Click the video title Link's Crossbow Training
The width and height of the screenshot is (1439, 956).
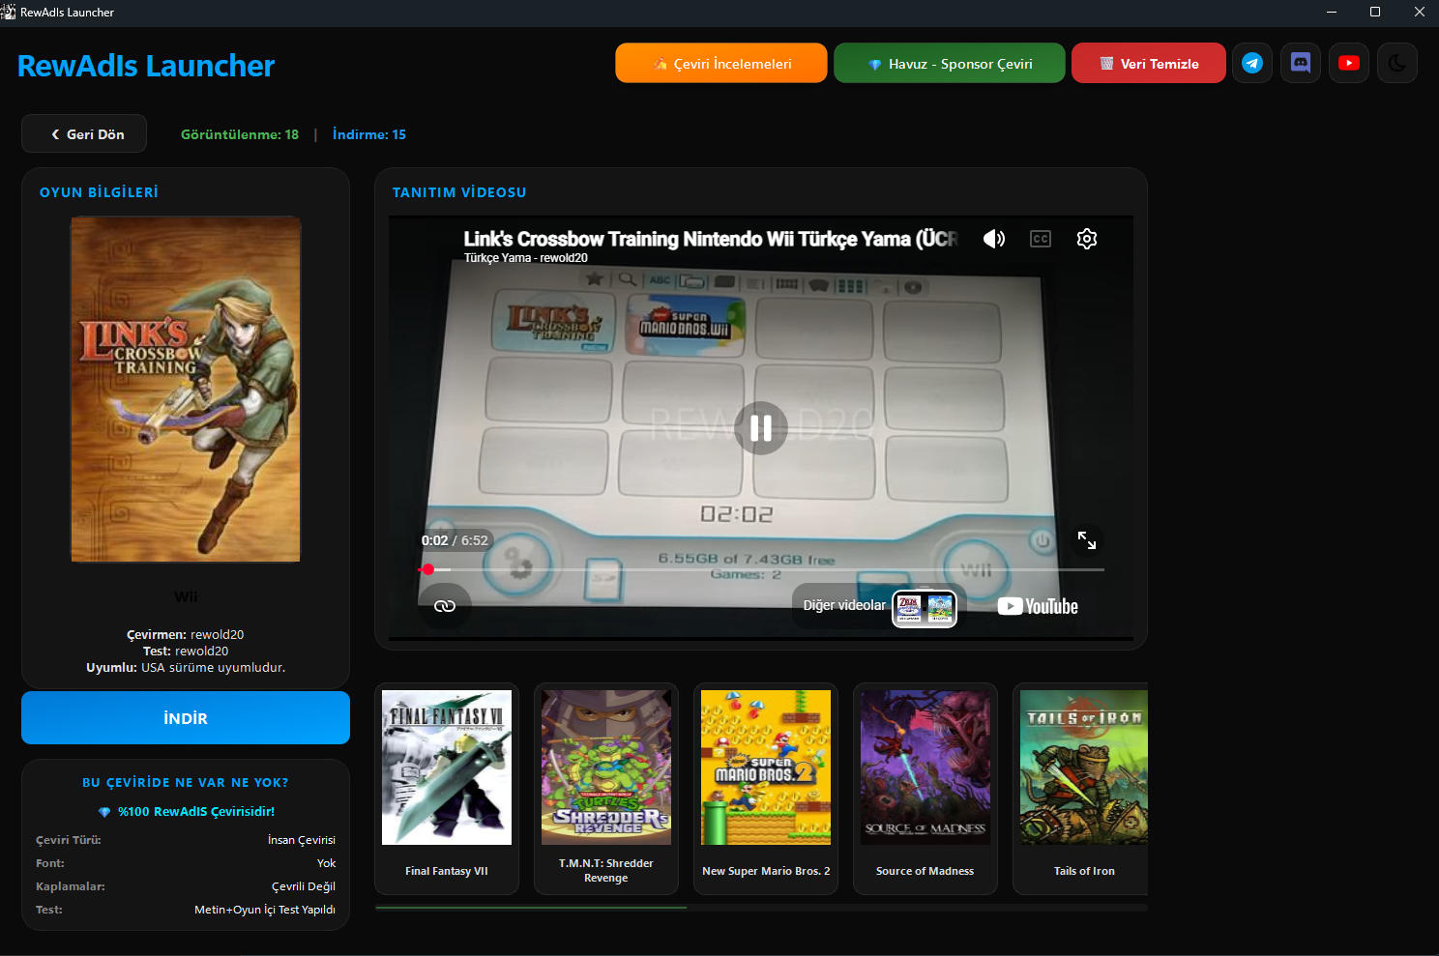[x=710, y=239]
